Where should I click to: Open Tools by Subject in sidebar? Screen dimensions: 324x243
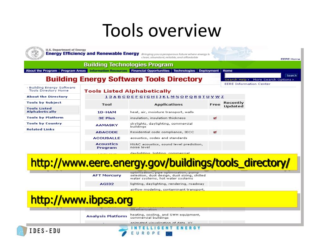44,103
